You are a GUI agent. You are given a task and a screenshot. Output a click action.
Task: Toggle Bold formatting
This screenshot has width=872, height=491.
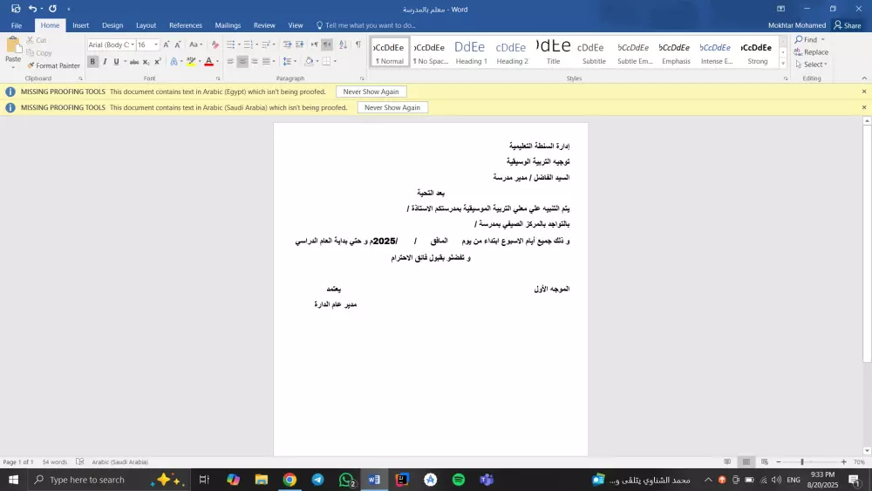coord(92,62)
